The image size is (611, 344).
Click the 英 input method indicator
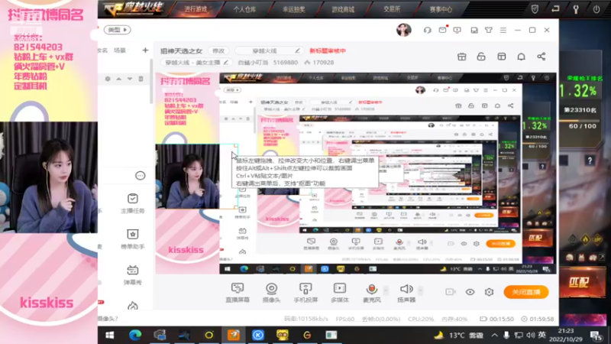pos(542,335)
